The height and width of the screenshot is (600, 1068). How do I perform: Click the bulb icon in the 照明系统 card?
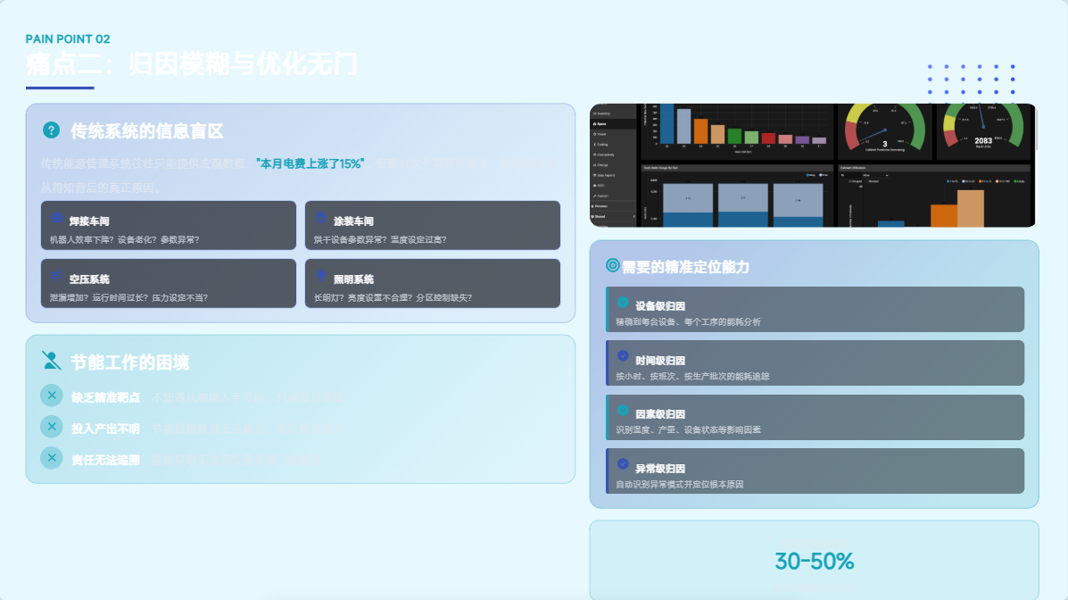click(x=321, y=276)
